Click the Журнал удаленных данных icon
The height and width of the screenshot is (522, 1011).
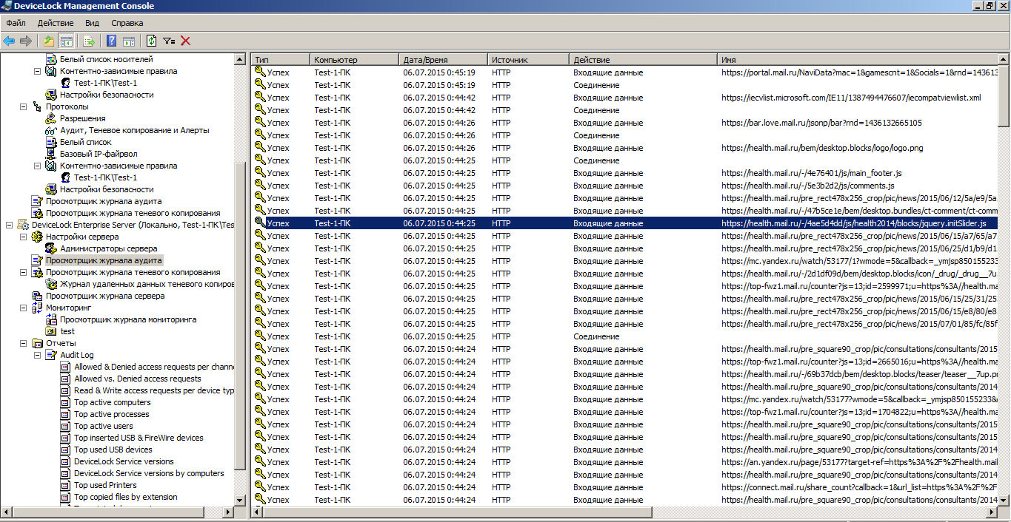pos(51,284)
